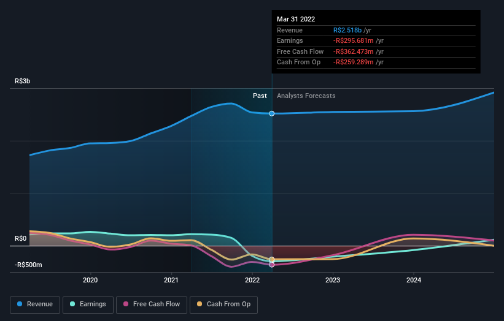Click the Analysts Forecasts label
The width and height of the screenshot is (504, 321).
(306, 96)
